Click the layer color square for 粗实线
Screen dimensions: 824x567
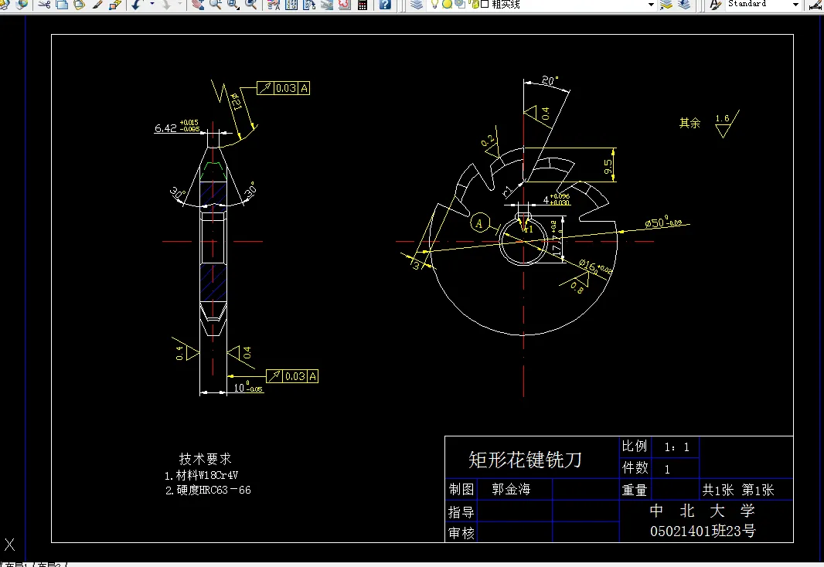(x=485, y=4)
